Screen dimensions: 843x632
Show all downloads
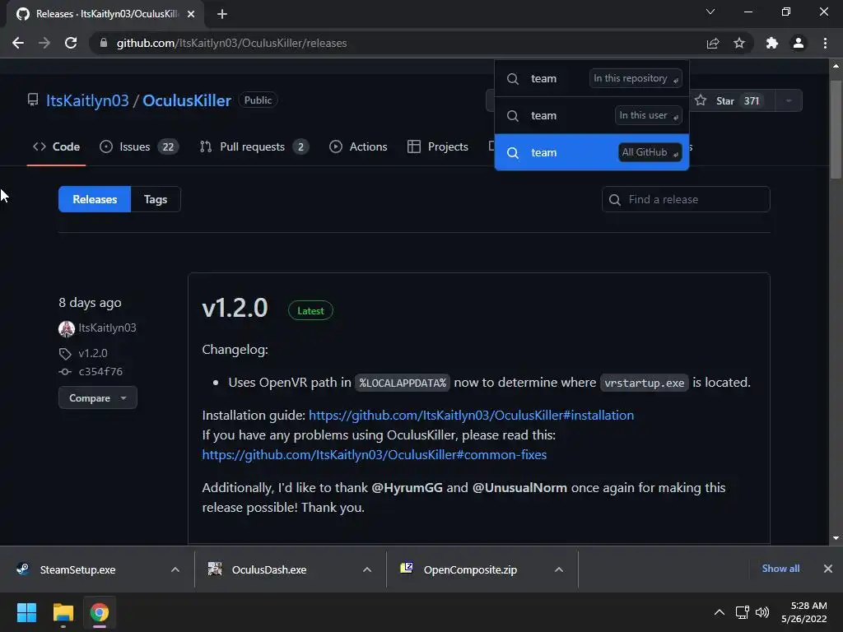point(780,569)
